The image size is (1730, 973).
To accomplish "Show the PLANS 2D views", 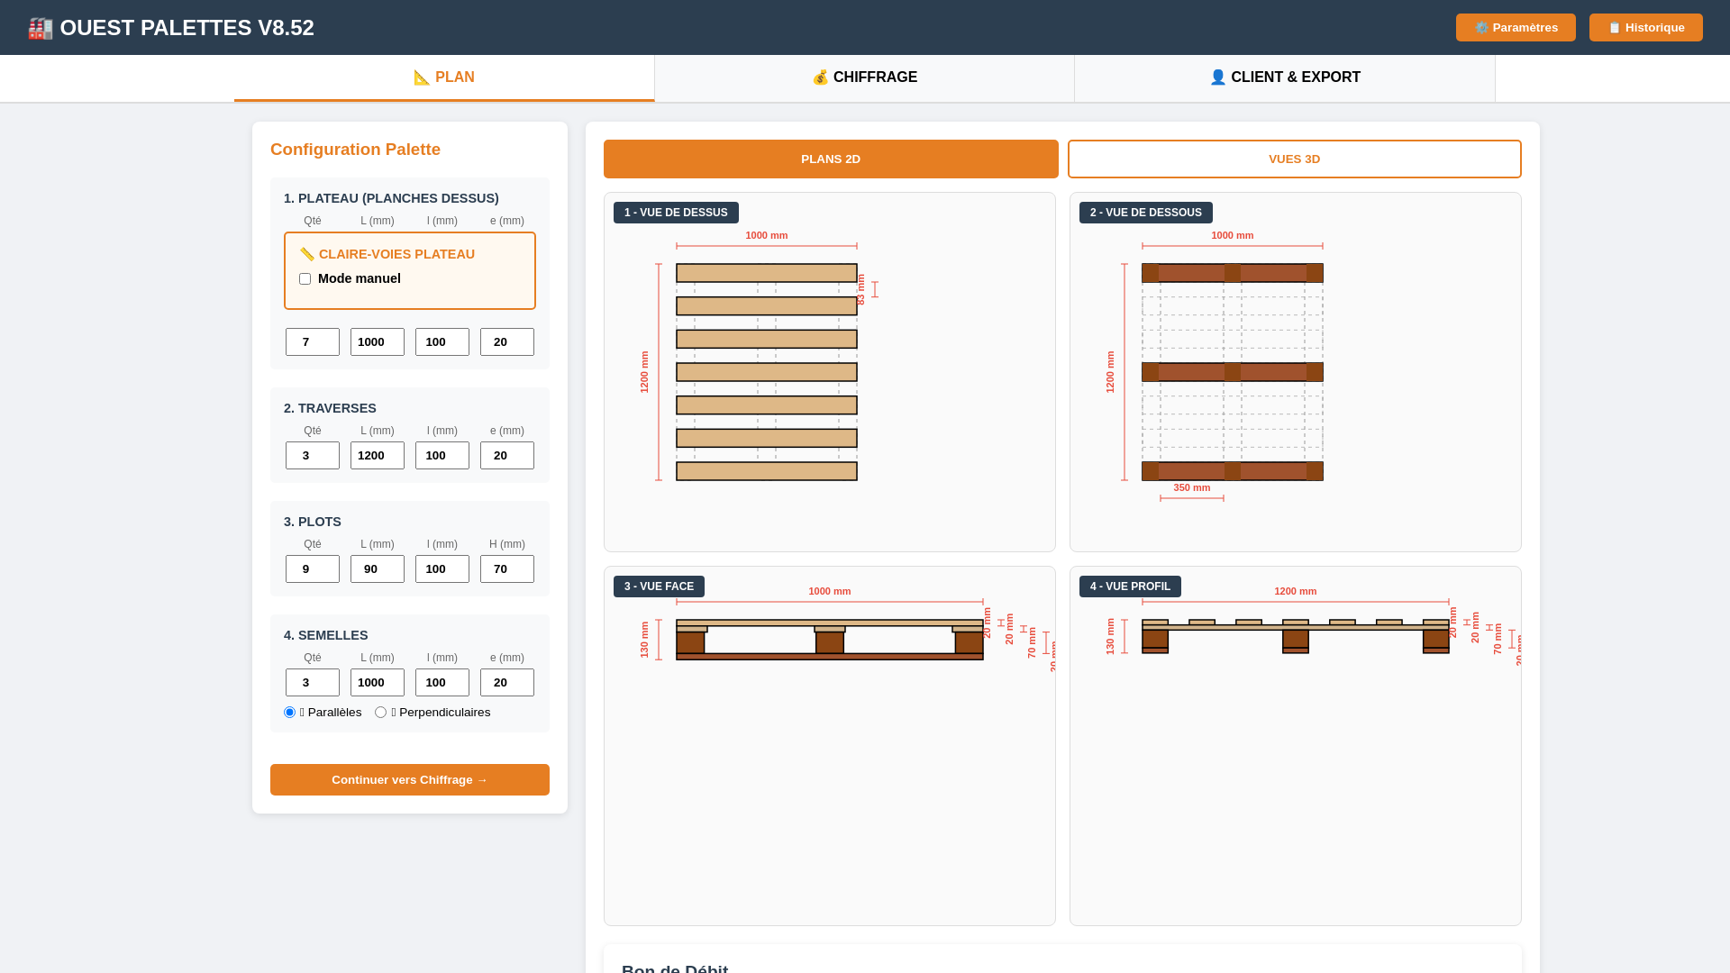I will pos(831,159).
